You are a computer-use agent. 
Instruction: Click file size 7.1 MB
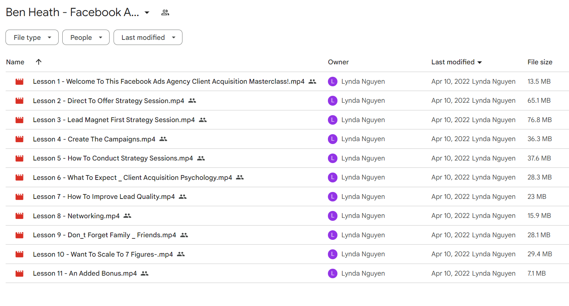tap(536, 273)
